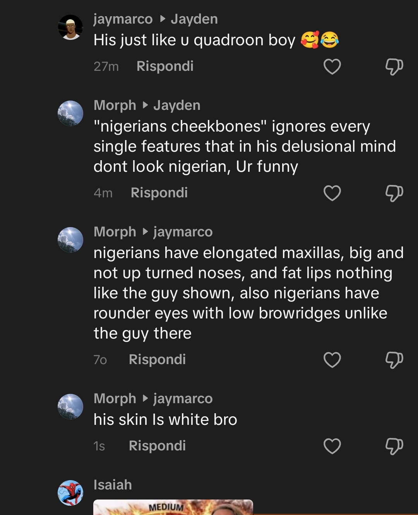Reply to the elongated maxillas comment

[157, 359]
